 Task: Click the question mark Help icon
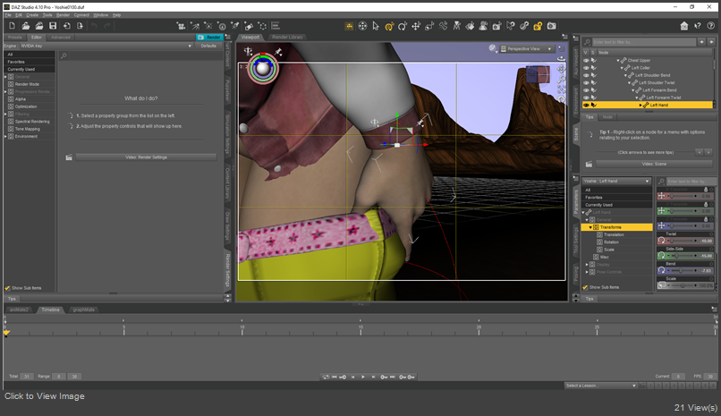tap(710, 26)
